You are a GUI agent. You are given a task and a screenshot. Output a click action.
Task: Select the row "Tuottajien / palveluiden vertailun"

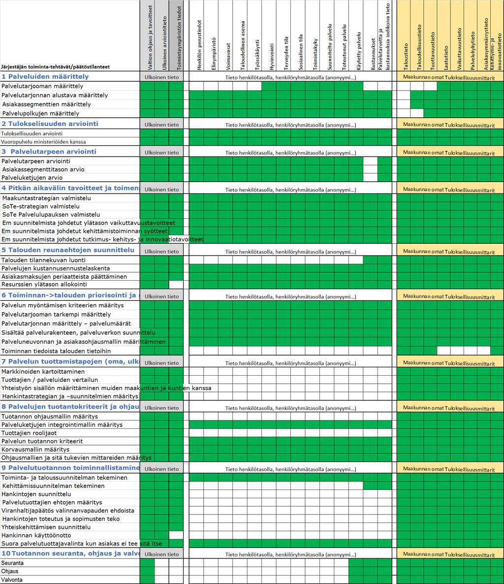[x=50, y=380]
